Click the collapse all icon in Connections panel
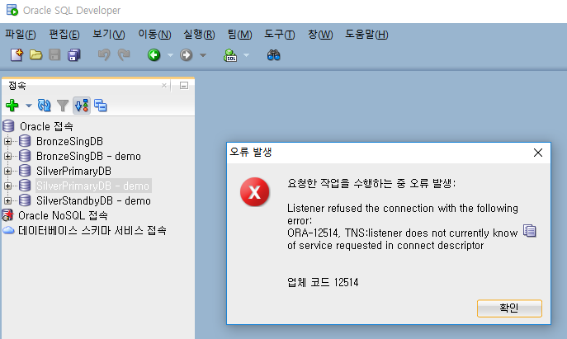Viewport: 567px width, 339px height. (101, 106)
